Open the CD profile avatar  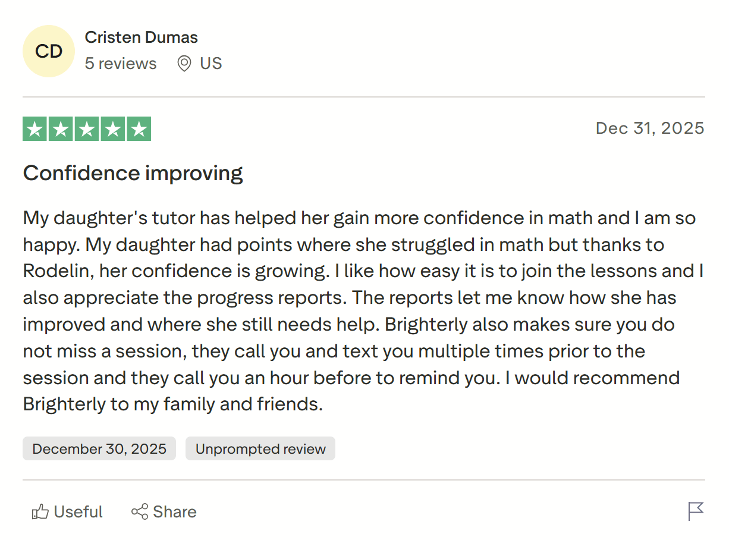[49, 51]
